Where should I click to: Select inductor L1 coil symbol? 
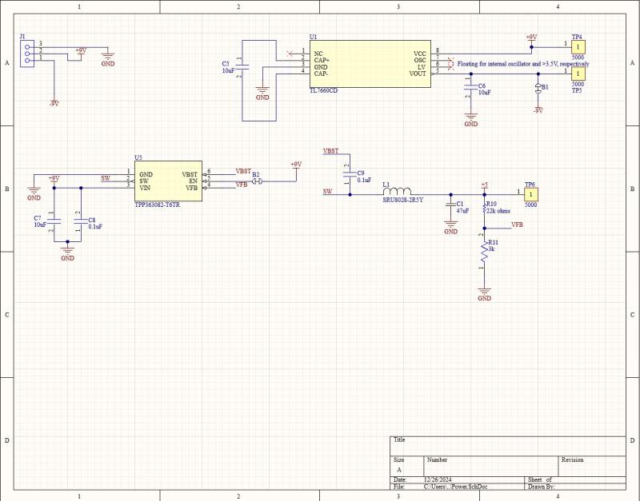click(396, 193)
